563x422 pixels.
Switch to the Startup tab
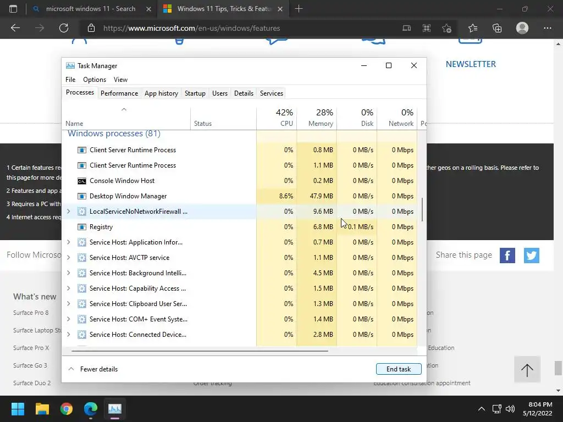click(x=195, y=93)
